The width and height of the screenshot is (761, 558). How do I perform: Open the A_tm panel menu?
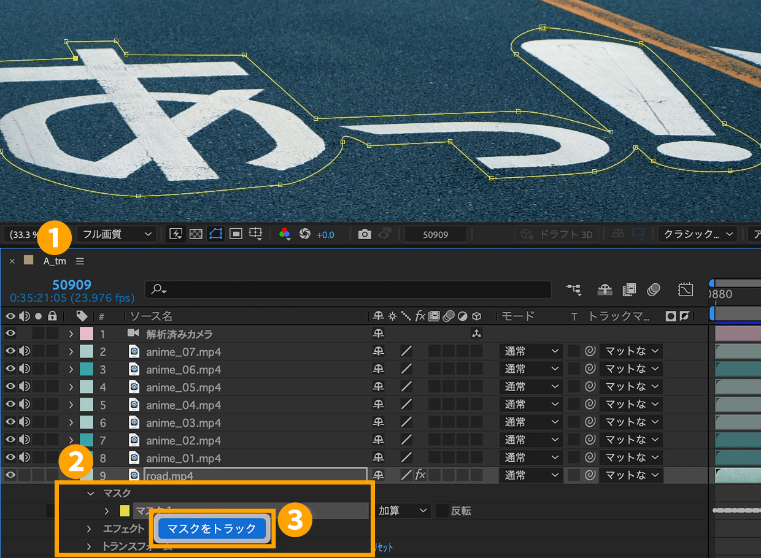point(80,261)
